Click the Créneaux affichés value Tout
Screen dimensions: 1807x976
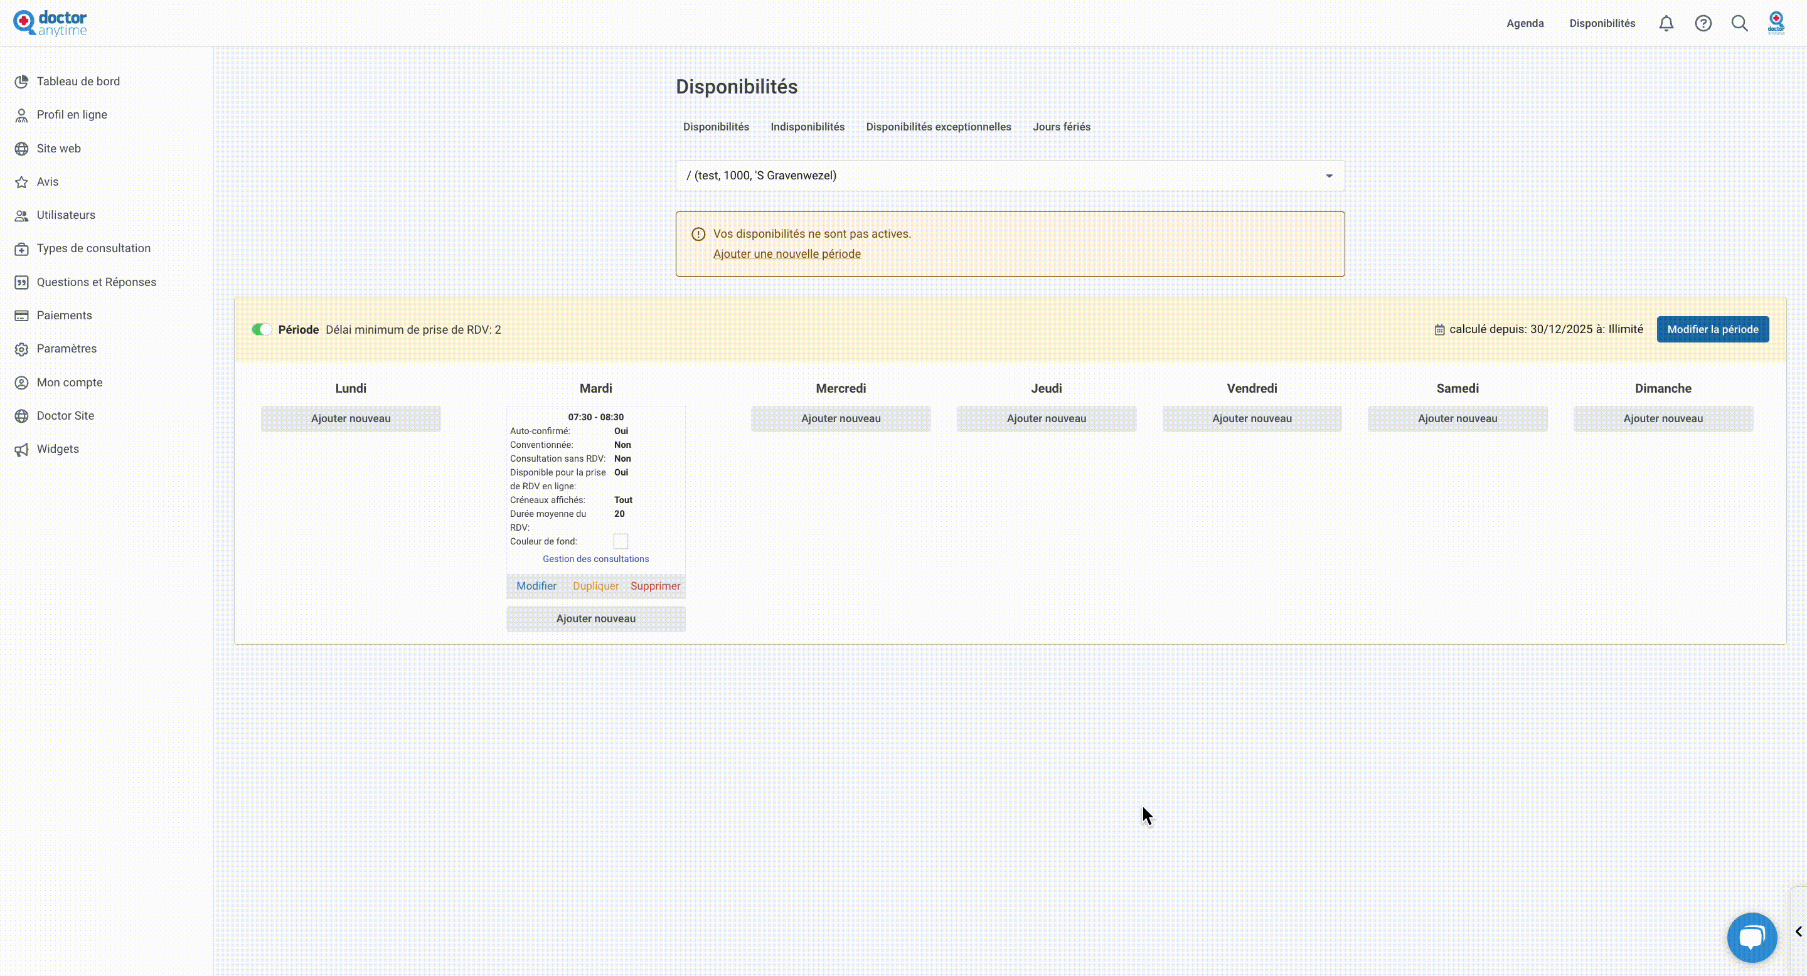point(623,500)
